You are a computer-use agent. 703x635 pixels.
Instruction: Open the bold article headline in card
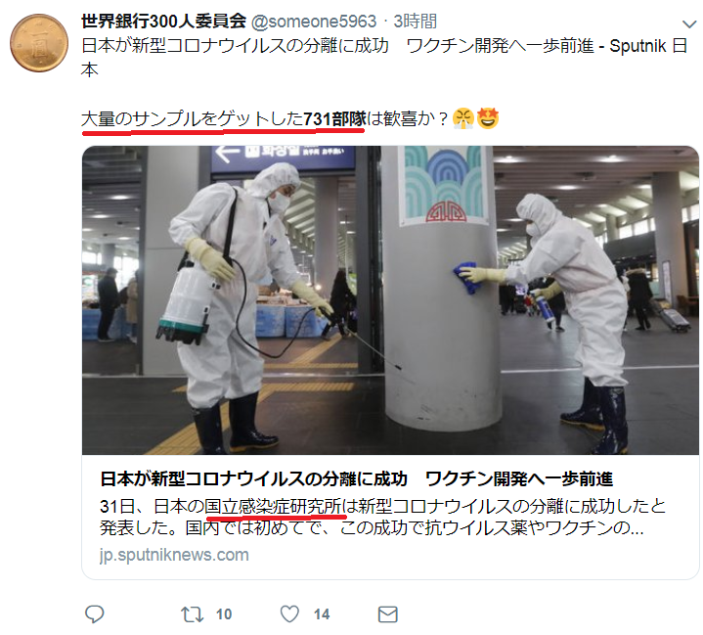pyautogui.click(x=357, y=478)
